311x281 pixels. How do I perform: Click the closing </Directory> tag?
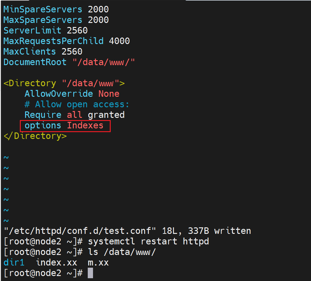pyautogui.click(x=35, y=136)
